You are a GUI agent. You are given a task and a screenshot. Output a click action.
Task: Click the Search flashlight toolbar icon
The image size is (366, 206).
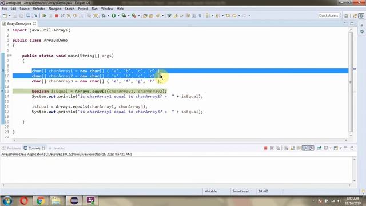click(158, 15)
